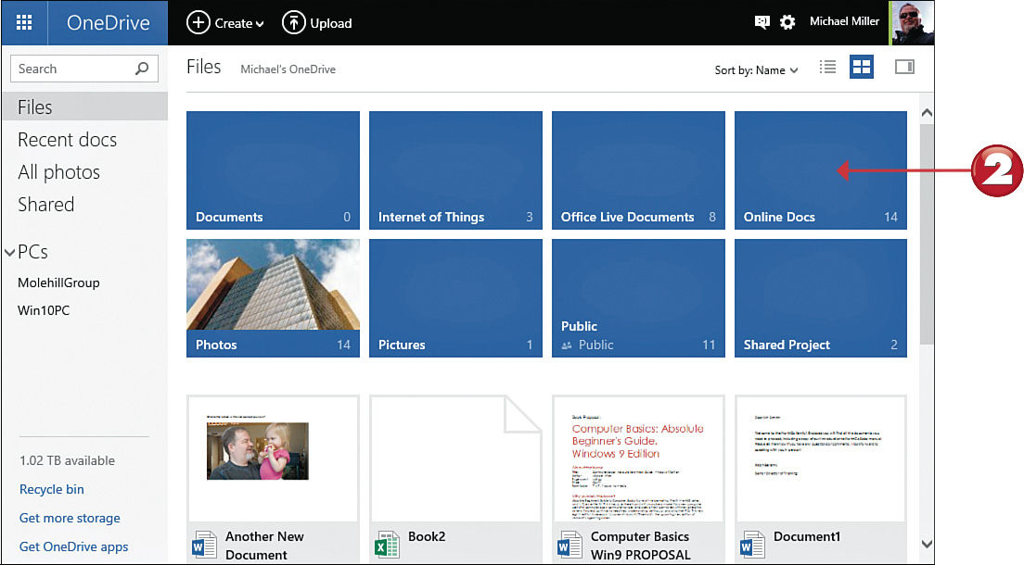Collapse the PCs section chevron
The width and height of the screenshot is (1024, 565).
[10, 252]
